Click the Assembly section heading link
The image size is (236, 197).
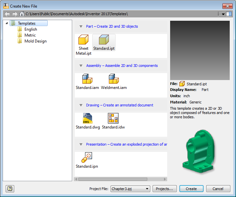[122, 66]
